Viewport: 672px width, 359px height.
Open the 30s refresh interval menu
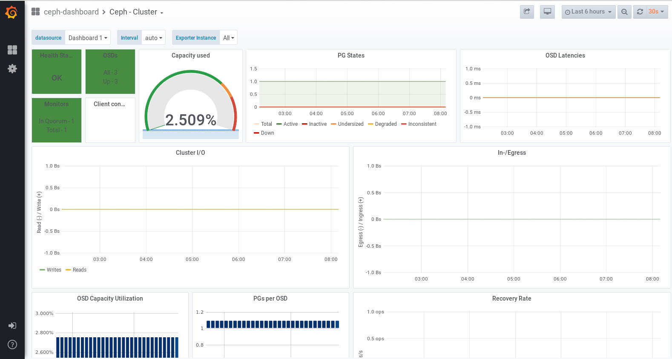coord(656,12)
